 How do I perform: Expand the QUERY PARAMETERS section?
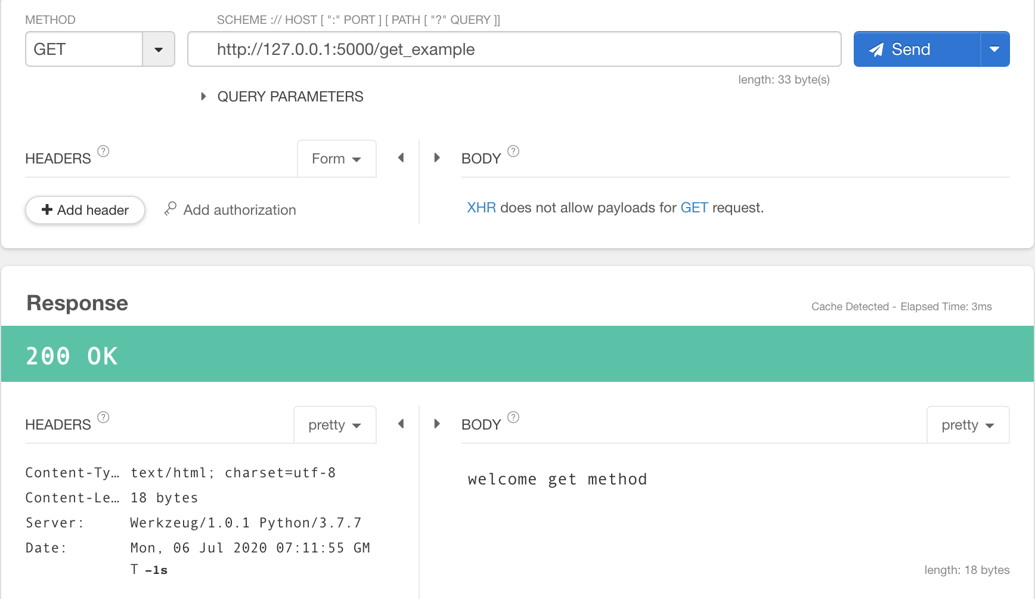(203, 97)
